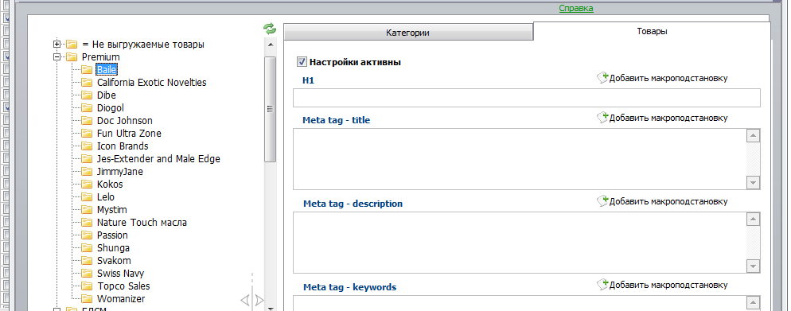The image size is (791, 311).
Task: Click the Fun Ultra Zone folder icon
Action: click(x=88, y=133)
